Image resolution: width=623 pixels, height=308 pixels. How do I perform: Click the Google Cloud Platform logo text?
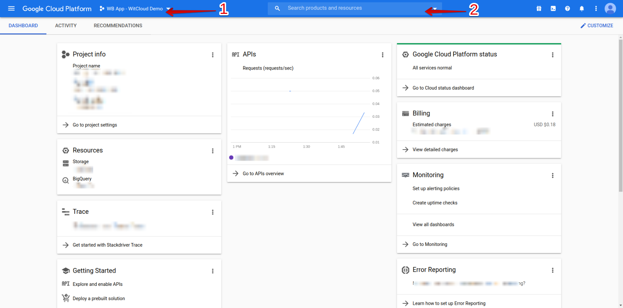(x=57, y=9)
